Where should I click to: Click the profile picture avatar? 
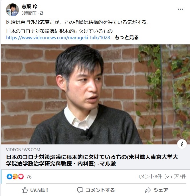tap(13, 10)
